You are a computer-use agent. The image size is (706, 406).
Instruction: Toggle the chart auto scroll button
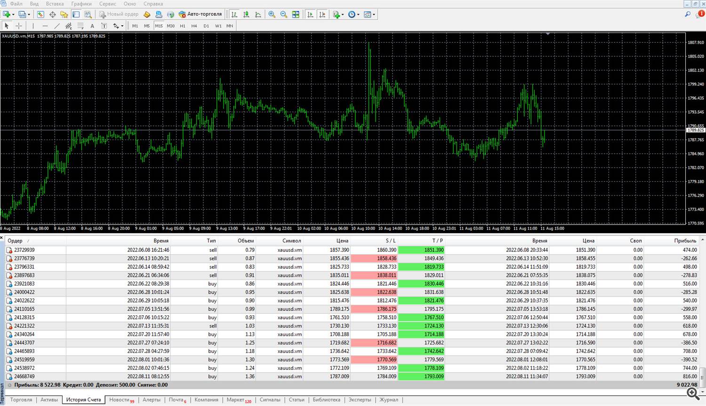coord(310,15)
